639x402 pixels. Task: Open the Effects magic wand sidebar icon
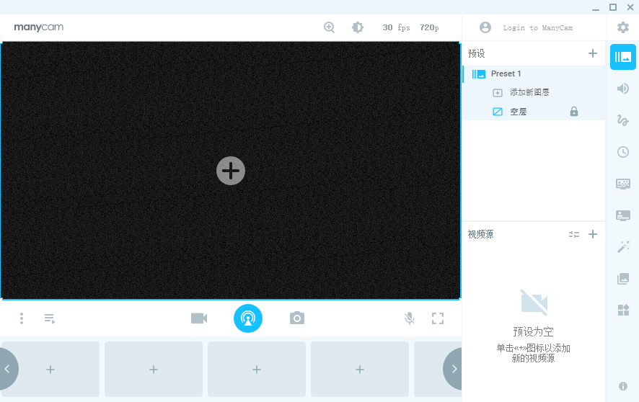pos(622,247)
